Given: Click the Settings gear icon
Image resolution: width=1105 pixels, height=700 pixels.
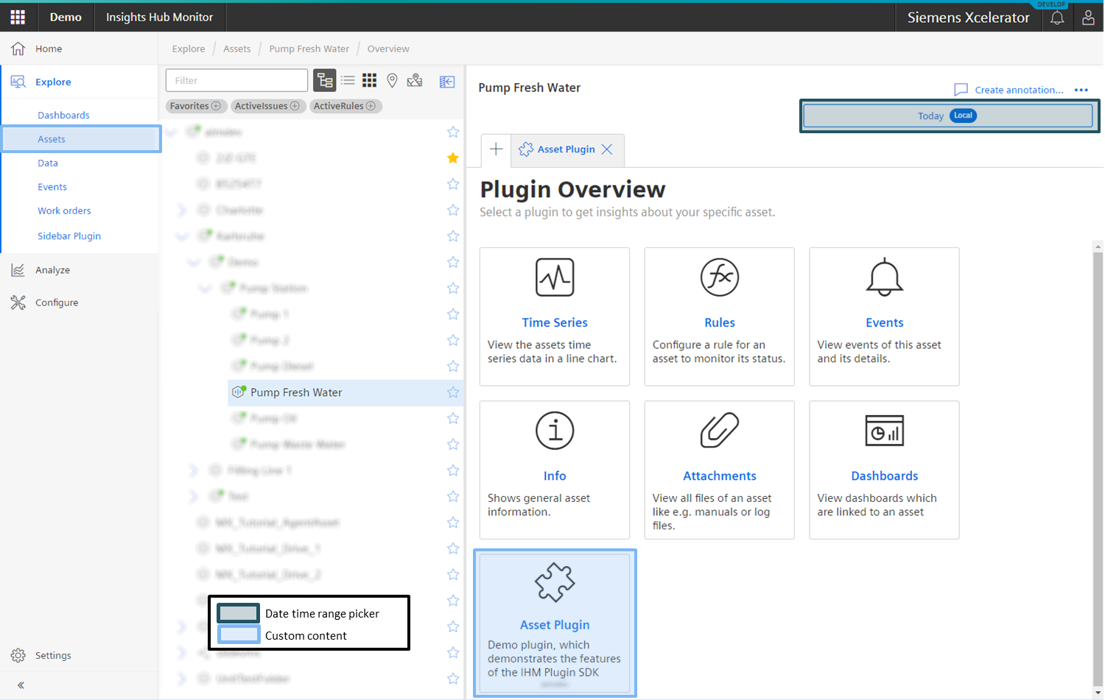Looking at the screenshot, I should pos(18,655).
